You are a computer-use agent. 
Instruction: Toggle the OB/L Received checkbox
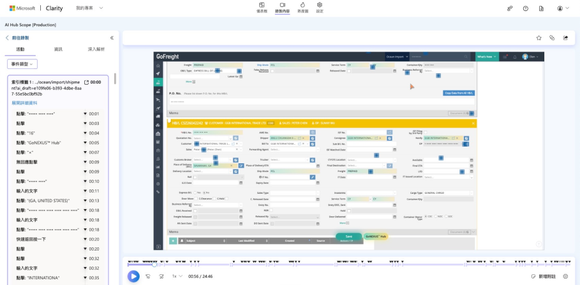coord(195,210)
